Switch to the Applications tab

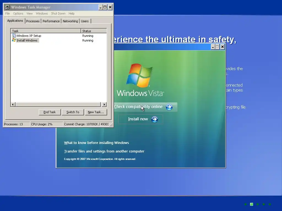click(x=15, y=21)
